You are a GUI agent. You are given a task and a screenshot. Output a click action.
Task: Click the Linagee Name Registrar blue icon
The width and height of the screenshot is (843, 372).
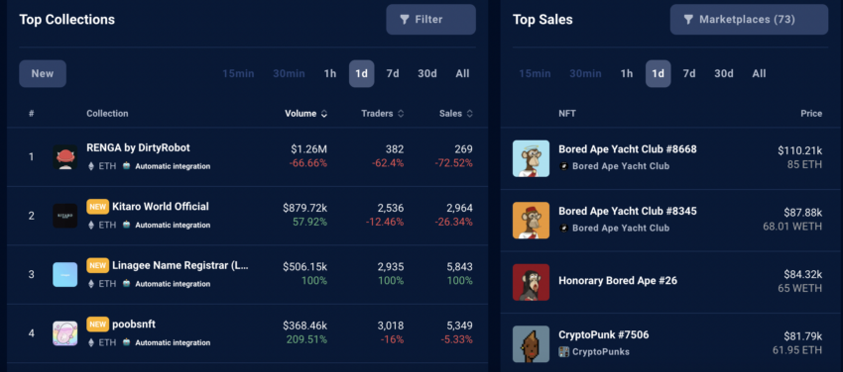pyautogui.click(x=65, y=274)
